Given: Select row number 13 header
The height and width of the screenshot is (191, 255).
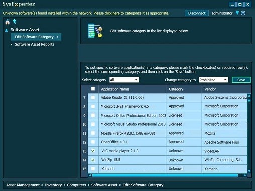Looking at the screenshot, I should click(x=84, y=151).
